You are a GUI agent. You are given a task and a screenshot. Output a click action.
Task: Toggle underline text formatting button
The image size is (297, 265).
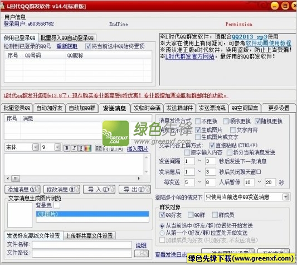(81, 148)
